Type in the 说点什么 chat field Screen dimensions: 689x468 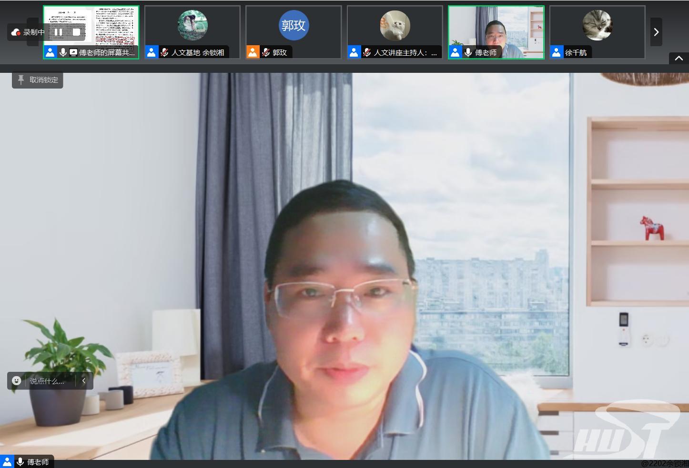[48, 381]
